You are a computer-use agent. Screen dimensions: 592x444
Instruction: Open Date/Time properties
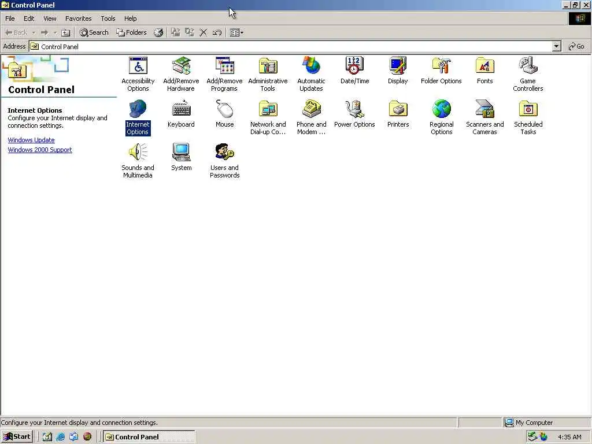pyautogui.click(x=354, y=71)
